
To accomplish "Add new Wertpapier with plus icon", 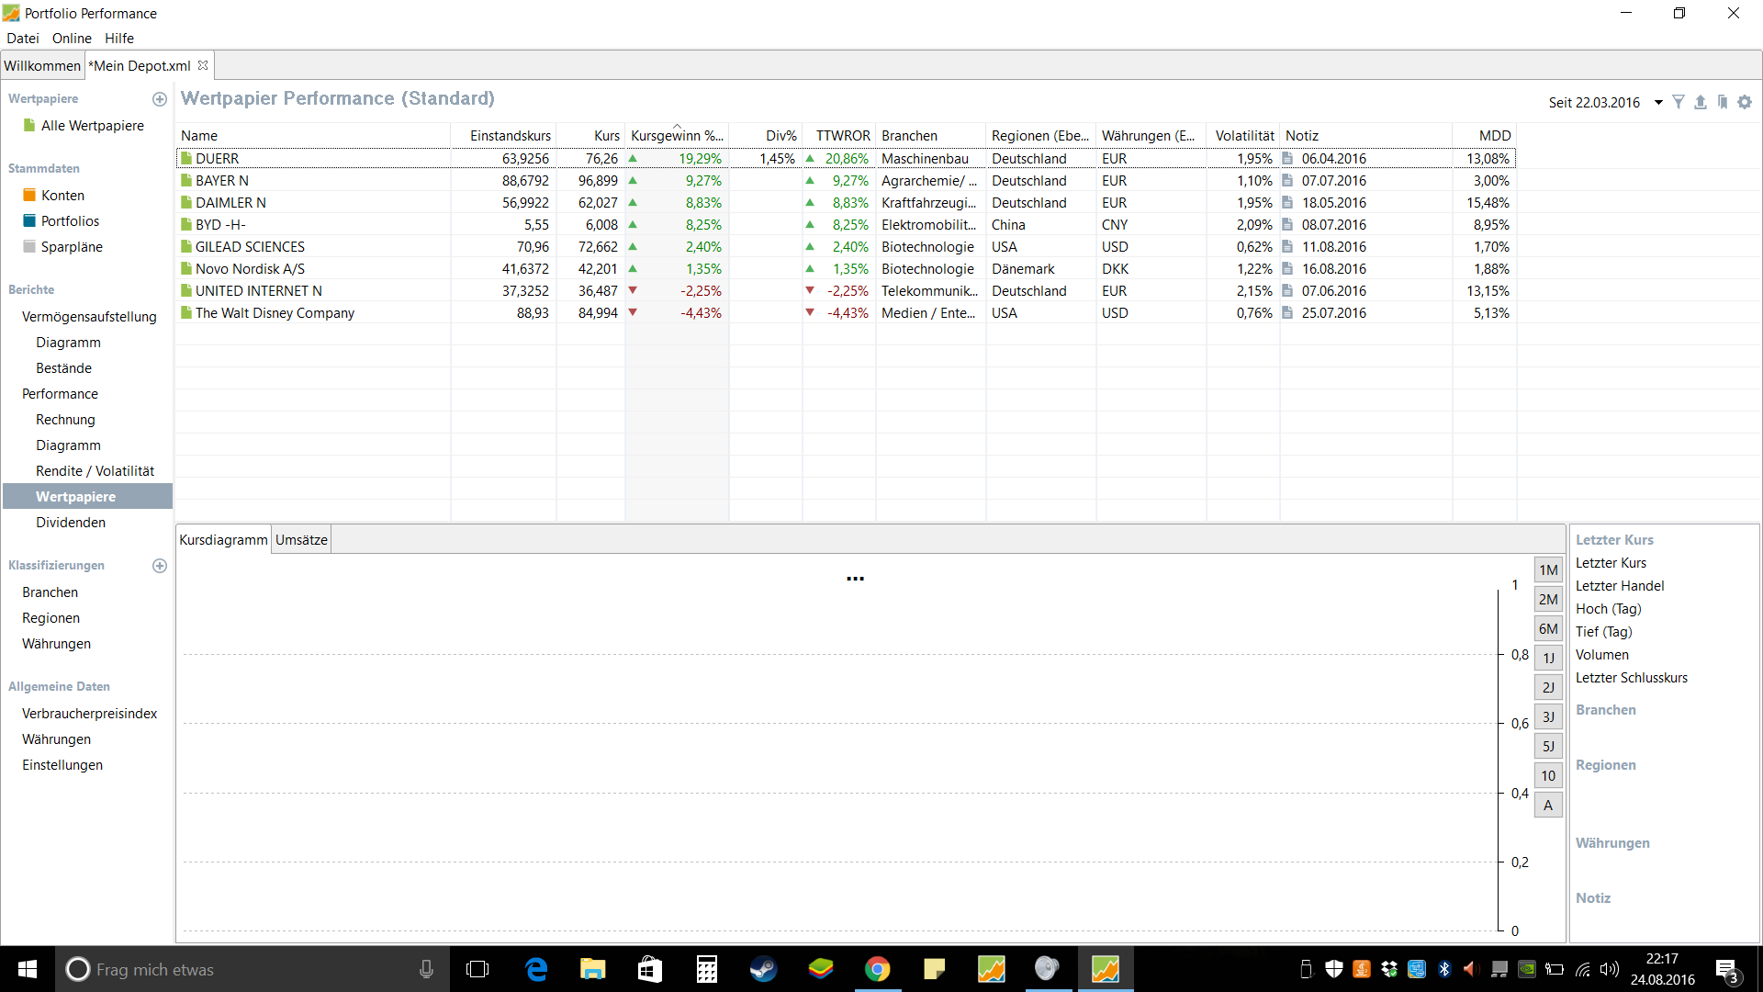I will pyautogui.click(x=160, y=99).
